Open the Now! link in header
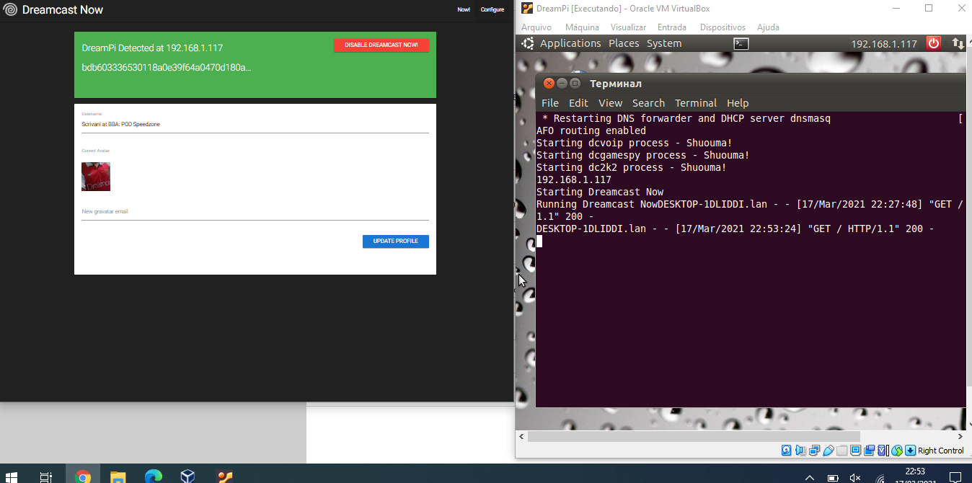Image resolution: width=972 pixels, height=483 pixels. point(464,10)
